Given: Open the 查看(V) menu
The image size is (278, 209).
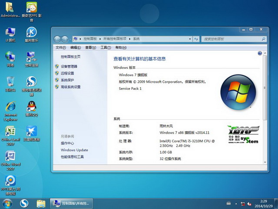Looking at the screenshot, I should pos(91,47).
